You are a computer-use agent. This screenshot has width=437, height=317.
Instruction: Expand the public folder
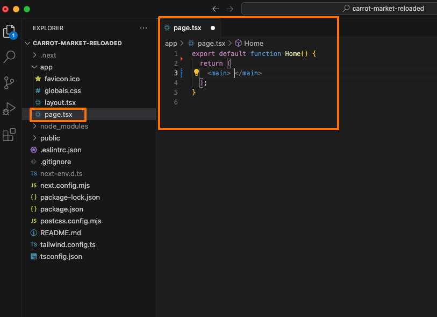[34, 138]
